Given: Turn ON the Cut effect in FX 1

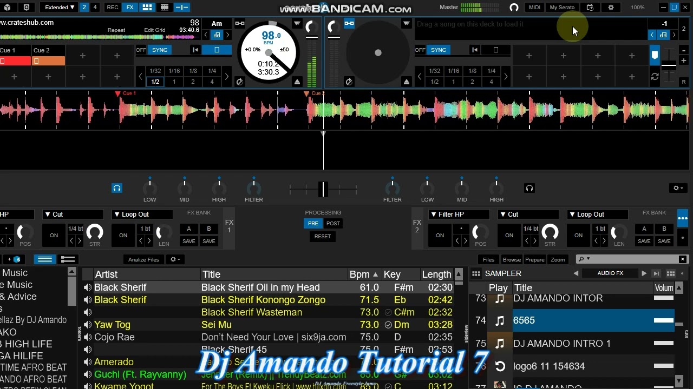Looking at the screenshot, I should click(54, 236).
